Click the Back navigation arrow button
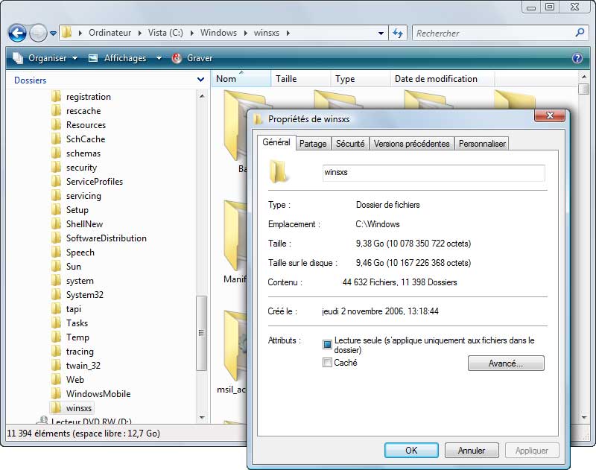This screenshot has height=470, width=596. click(18, 33)
